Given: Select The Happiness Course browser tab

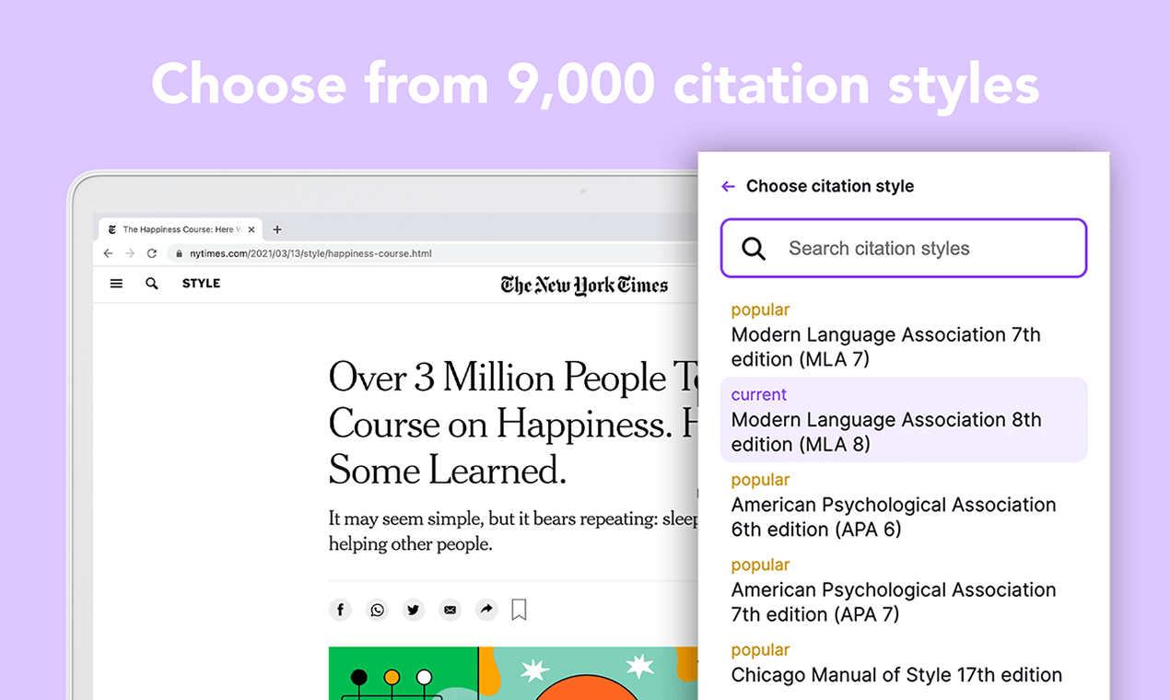Looking at the screenshot, I should (181, 229).
